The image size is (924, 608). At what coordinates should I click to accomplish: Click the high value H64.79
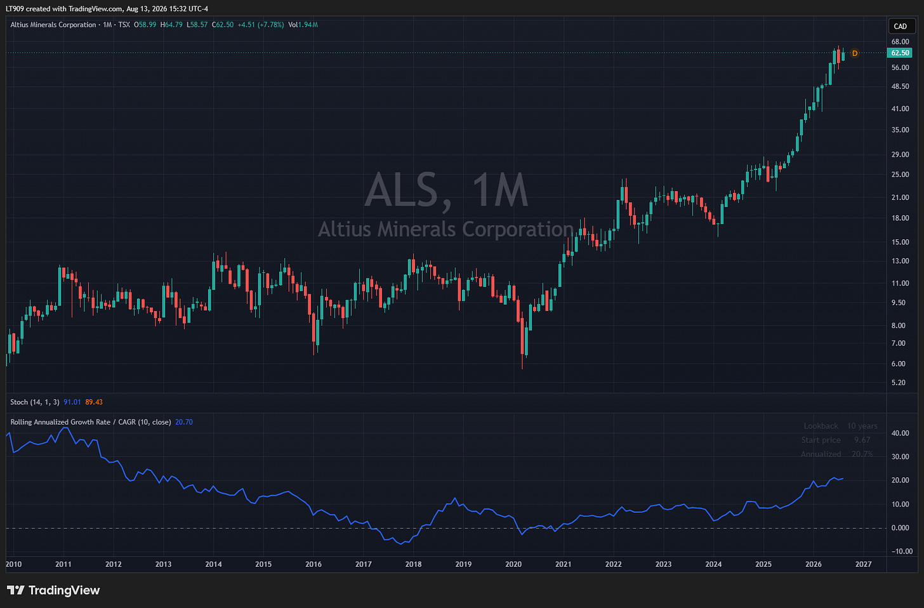(x=171, y=25)
